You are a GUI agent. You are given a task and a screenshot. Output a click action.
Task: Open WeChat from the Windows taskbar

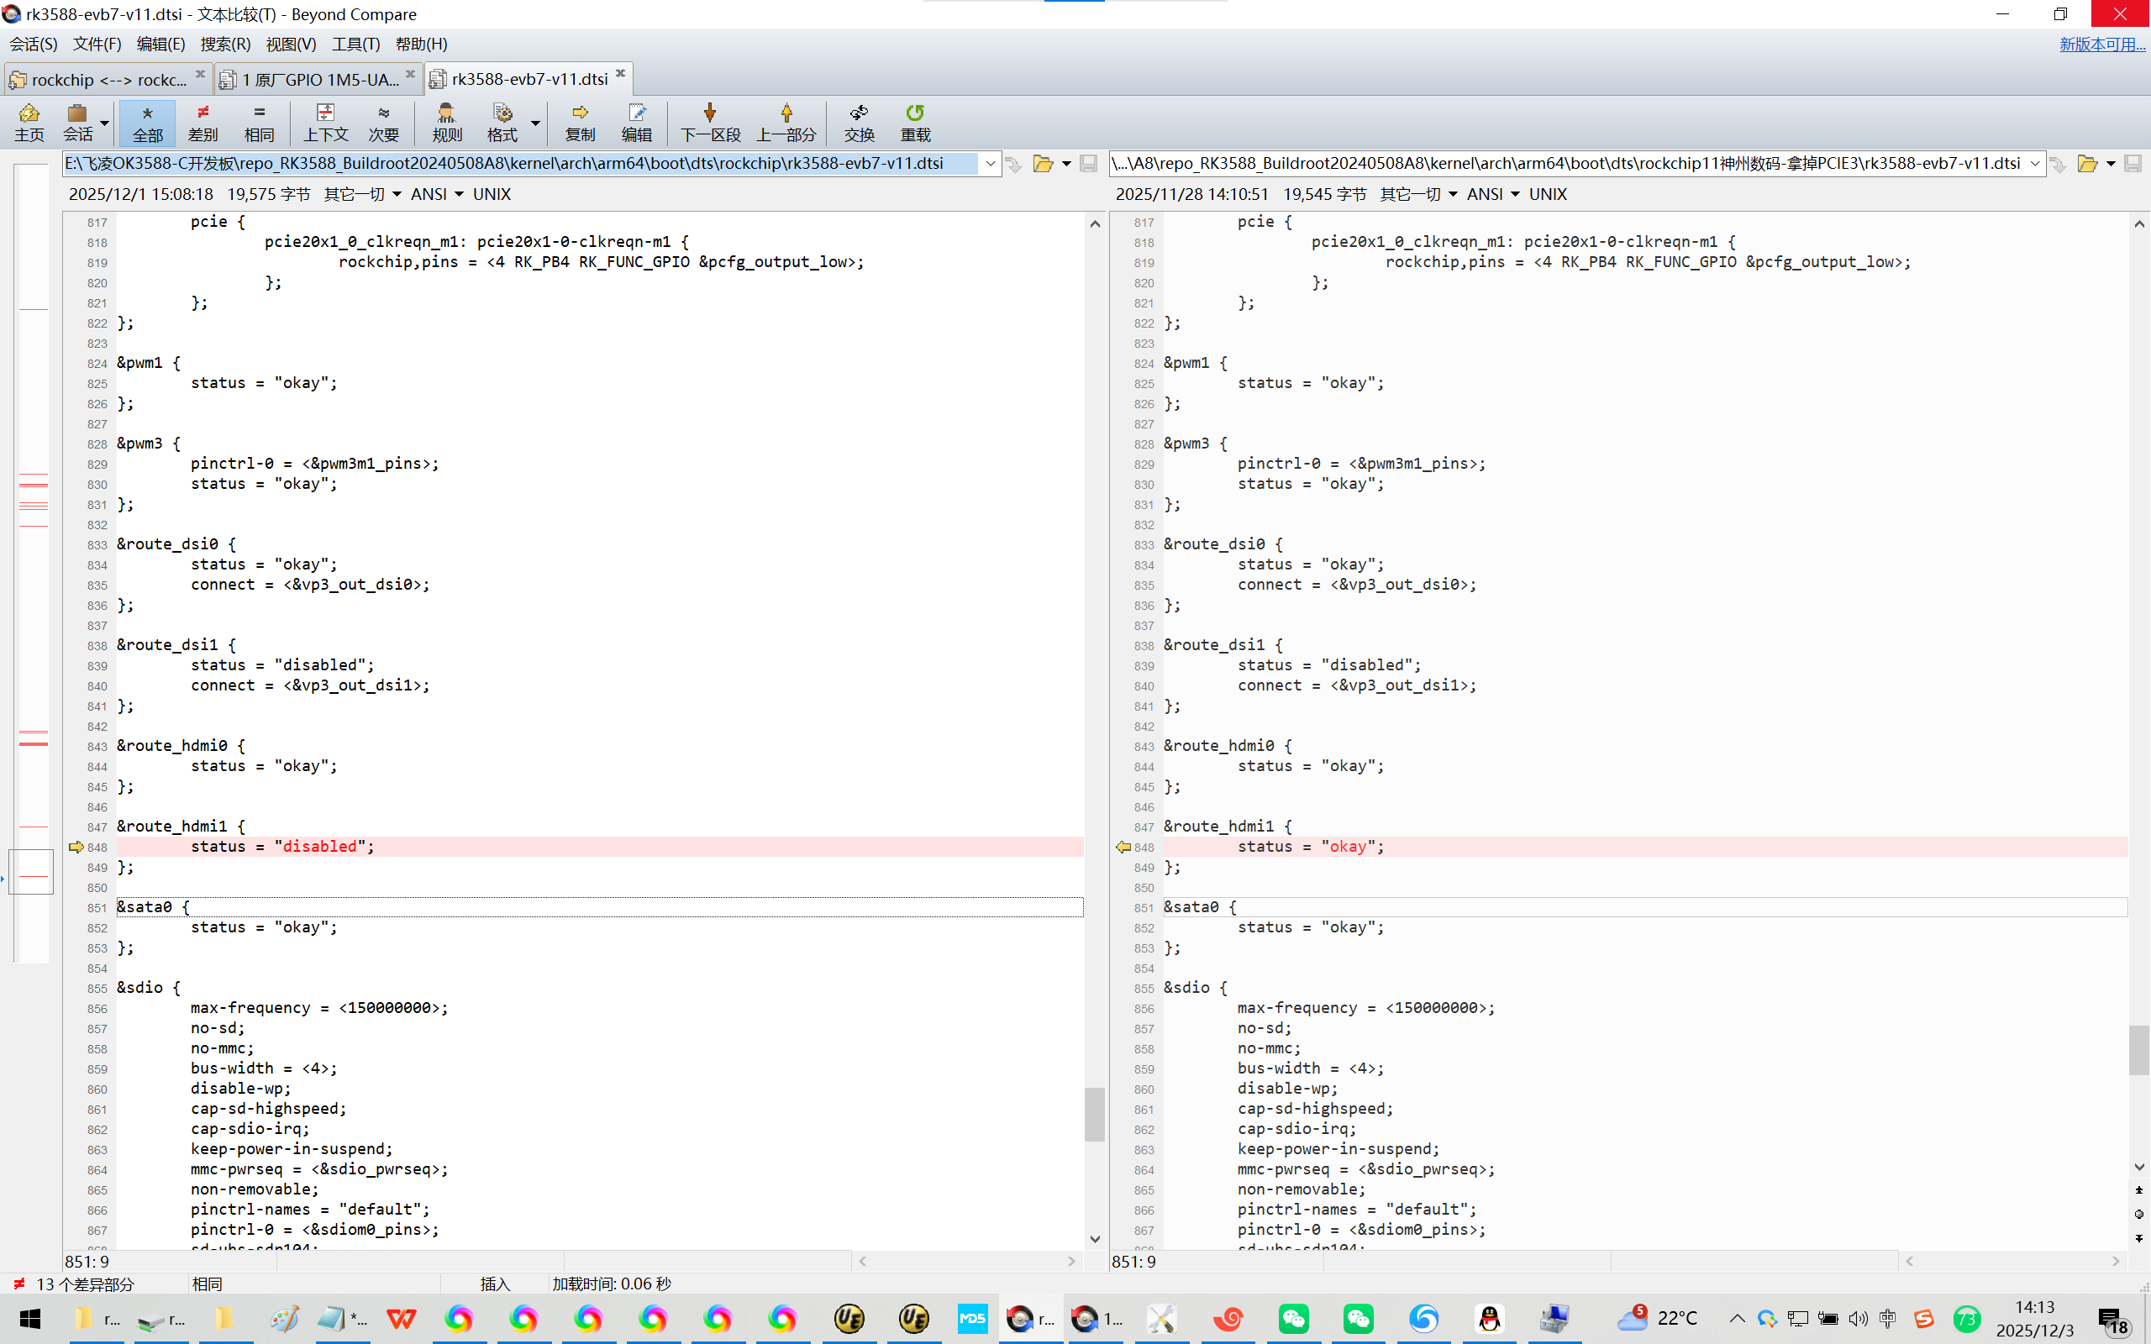coord(1293,1318)
